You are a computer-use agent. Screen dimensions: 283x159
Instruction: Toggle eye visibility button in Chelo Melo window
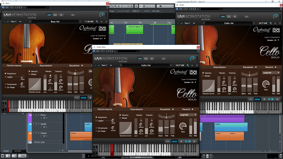164,59
